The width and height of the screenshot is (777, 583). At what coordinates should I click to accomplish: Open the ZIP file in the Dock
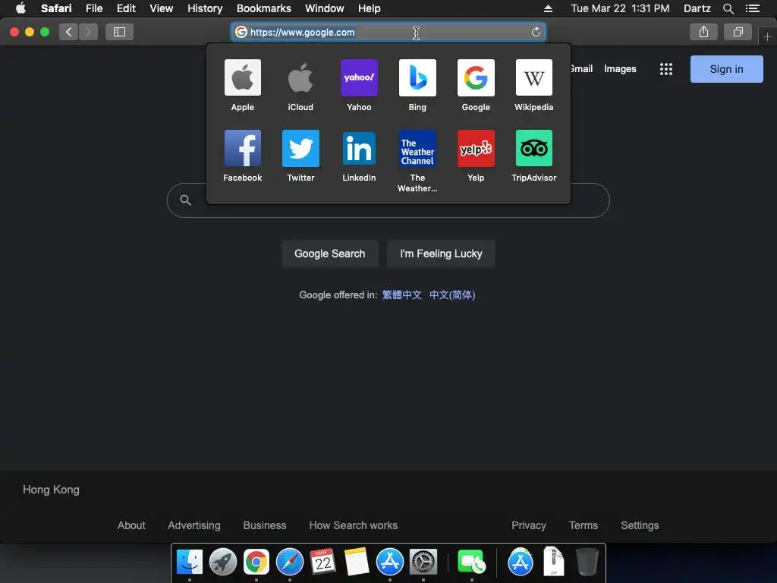tap(553, 562)
